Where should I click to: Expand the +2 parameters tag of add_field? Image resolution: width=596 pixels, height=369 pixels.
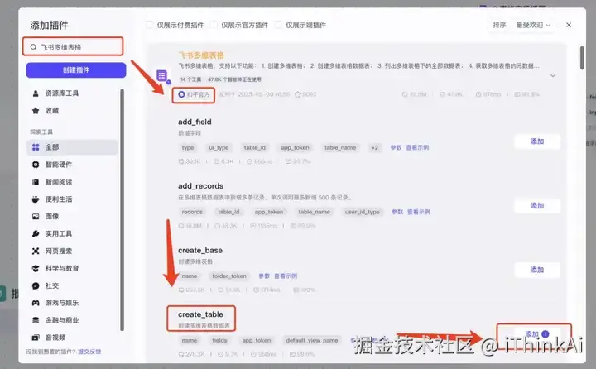click(x=375, y=147)
